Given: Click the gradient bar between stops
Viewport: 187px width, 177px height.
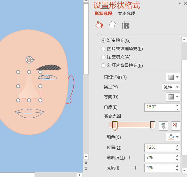Looking at the screenshot, I should [x=134, y=125].
